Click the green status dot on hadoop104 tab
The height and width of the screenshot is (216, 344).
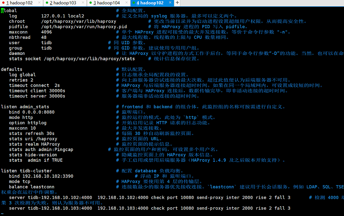90,3
